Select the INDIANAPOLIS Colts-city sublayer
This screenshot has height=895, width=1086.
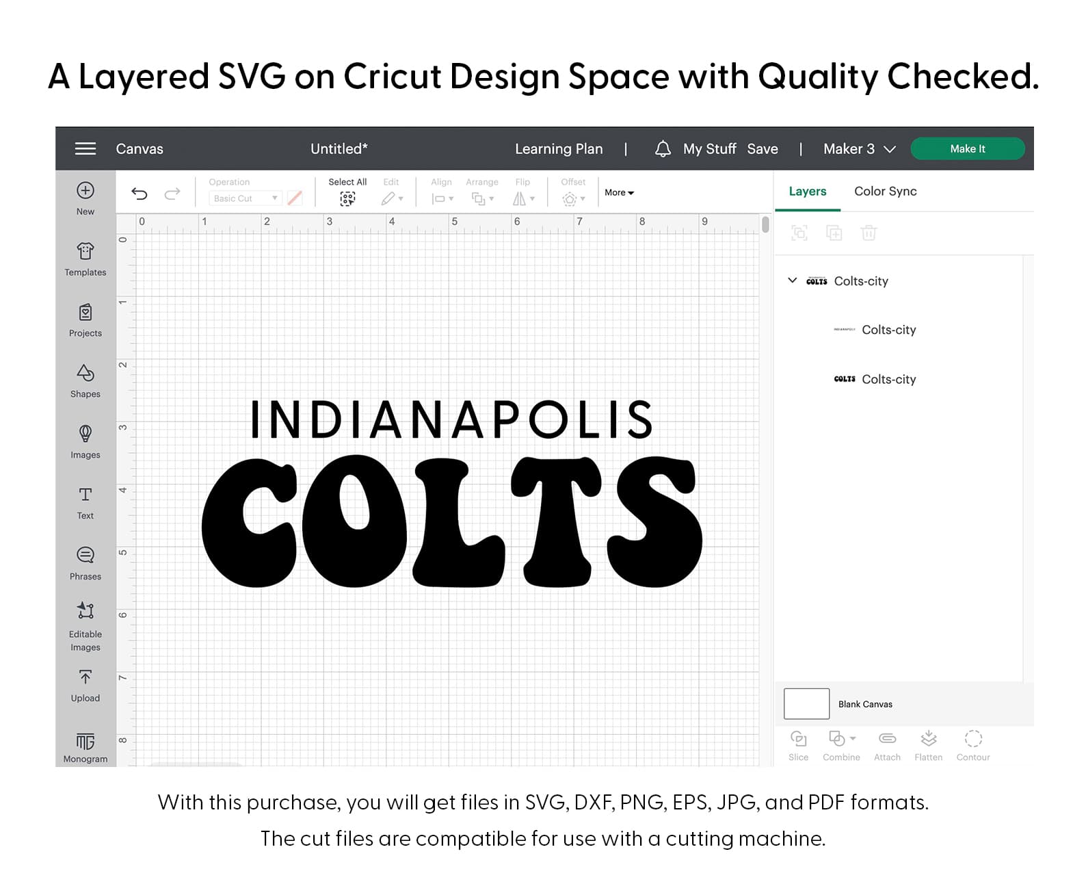point(875,330)
